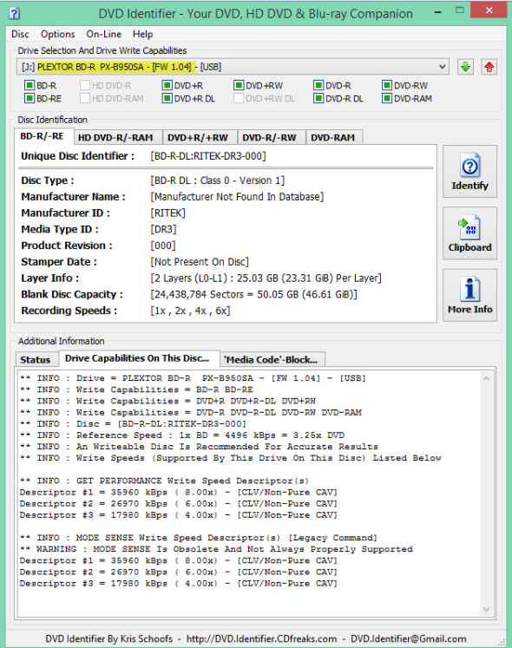Open the Status tab
The image size is (512, 648).
pyautogui.click(x=36, y=359)
